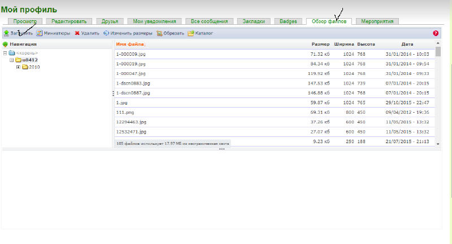Open help via red question mark icon
Image resolution: width=452 pixels, height=244 pixels.
coord(436,33)
